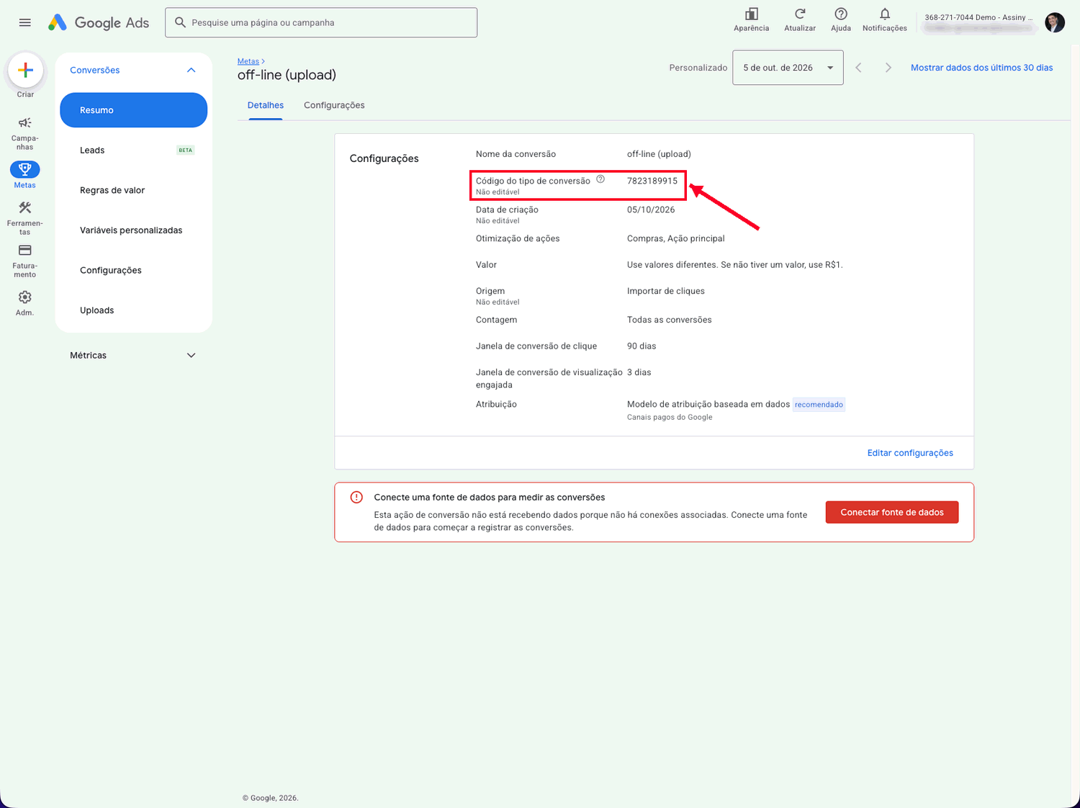The height and width of the screenshot is (808, 1080).
Task: Click the 90 dias conversion window value
Action: point(642,346)
